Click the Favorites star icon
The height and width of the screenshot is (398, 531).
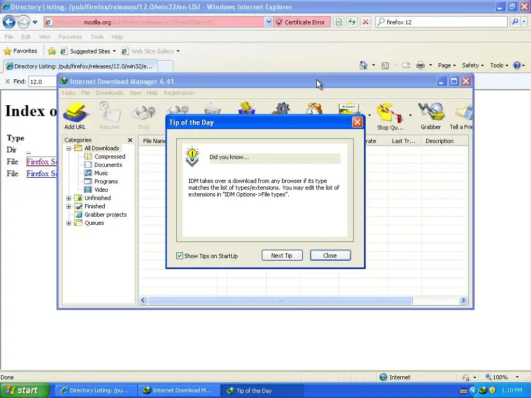[7, 51]
